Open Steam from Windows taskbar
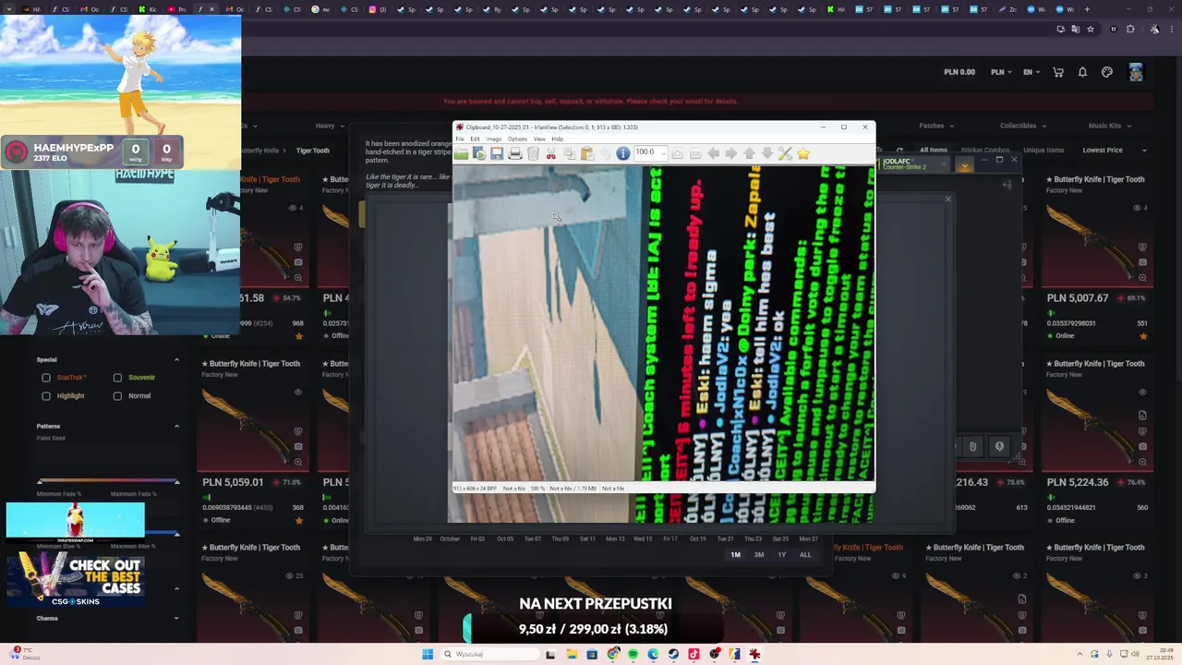 coord(673,654)
